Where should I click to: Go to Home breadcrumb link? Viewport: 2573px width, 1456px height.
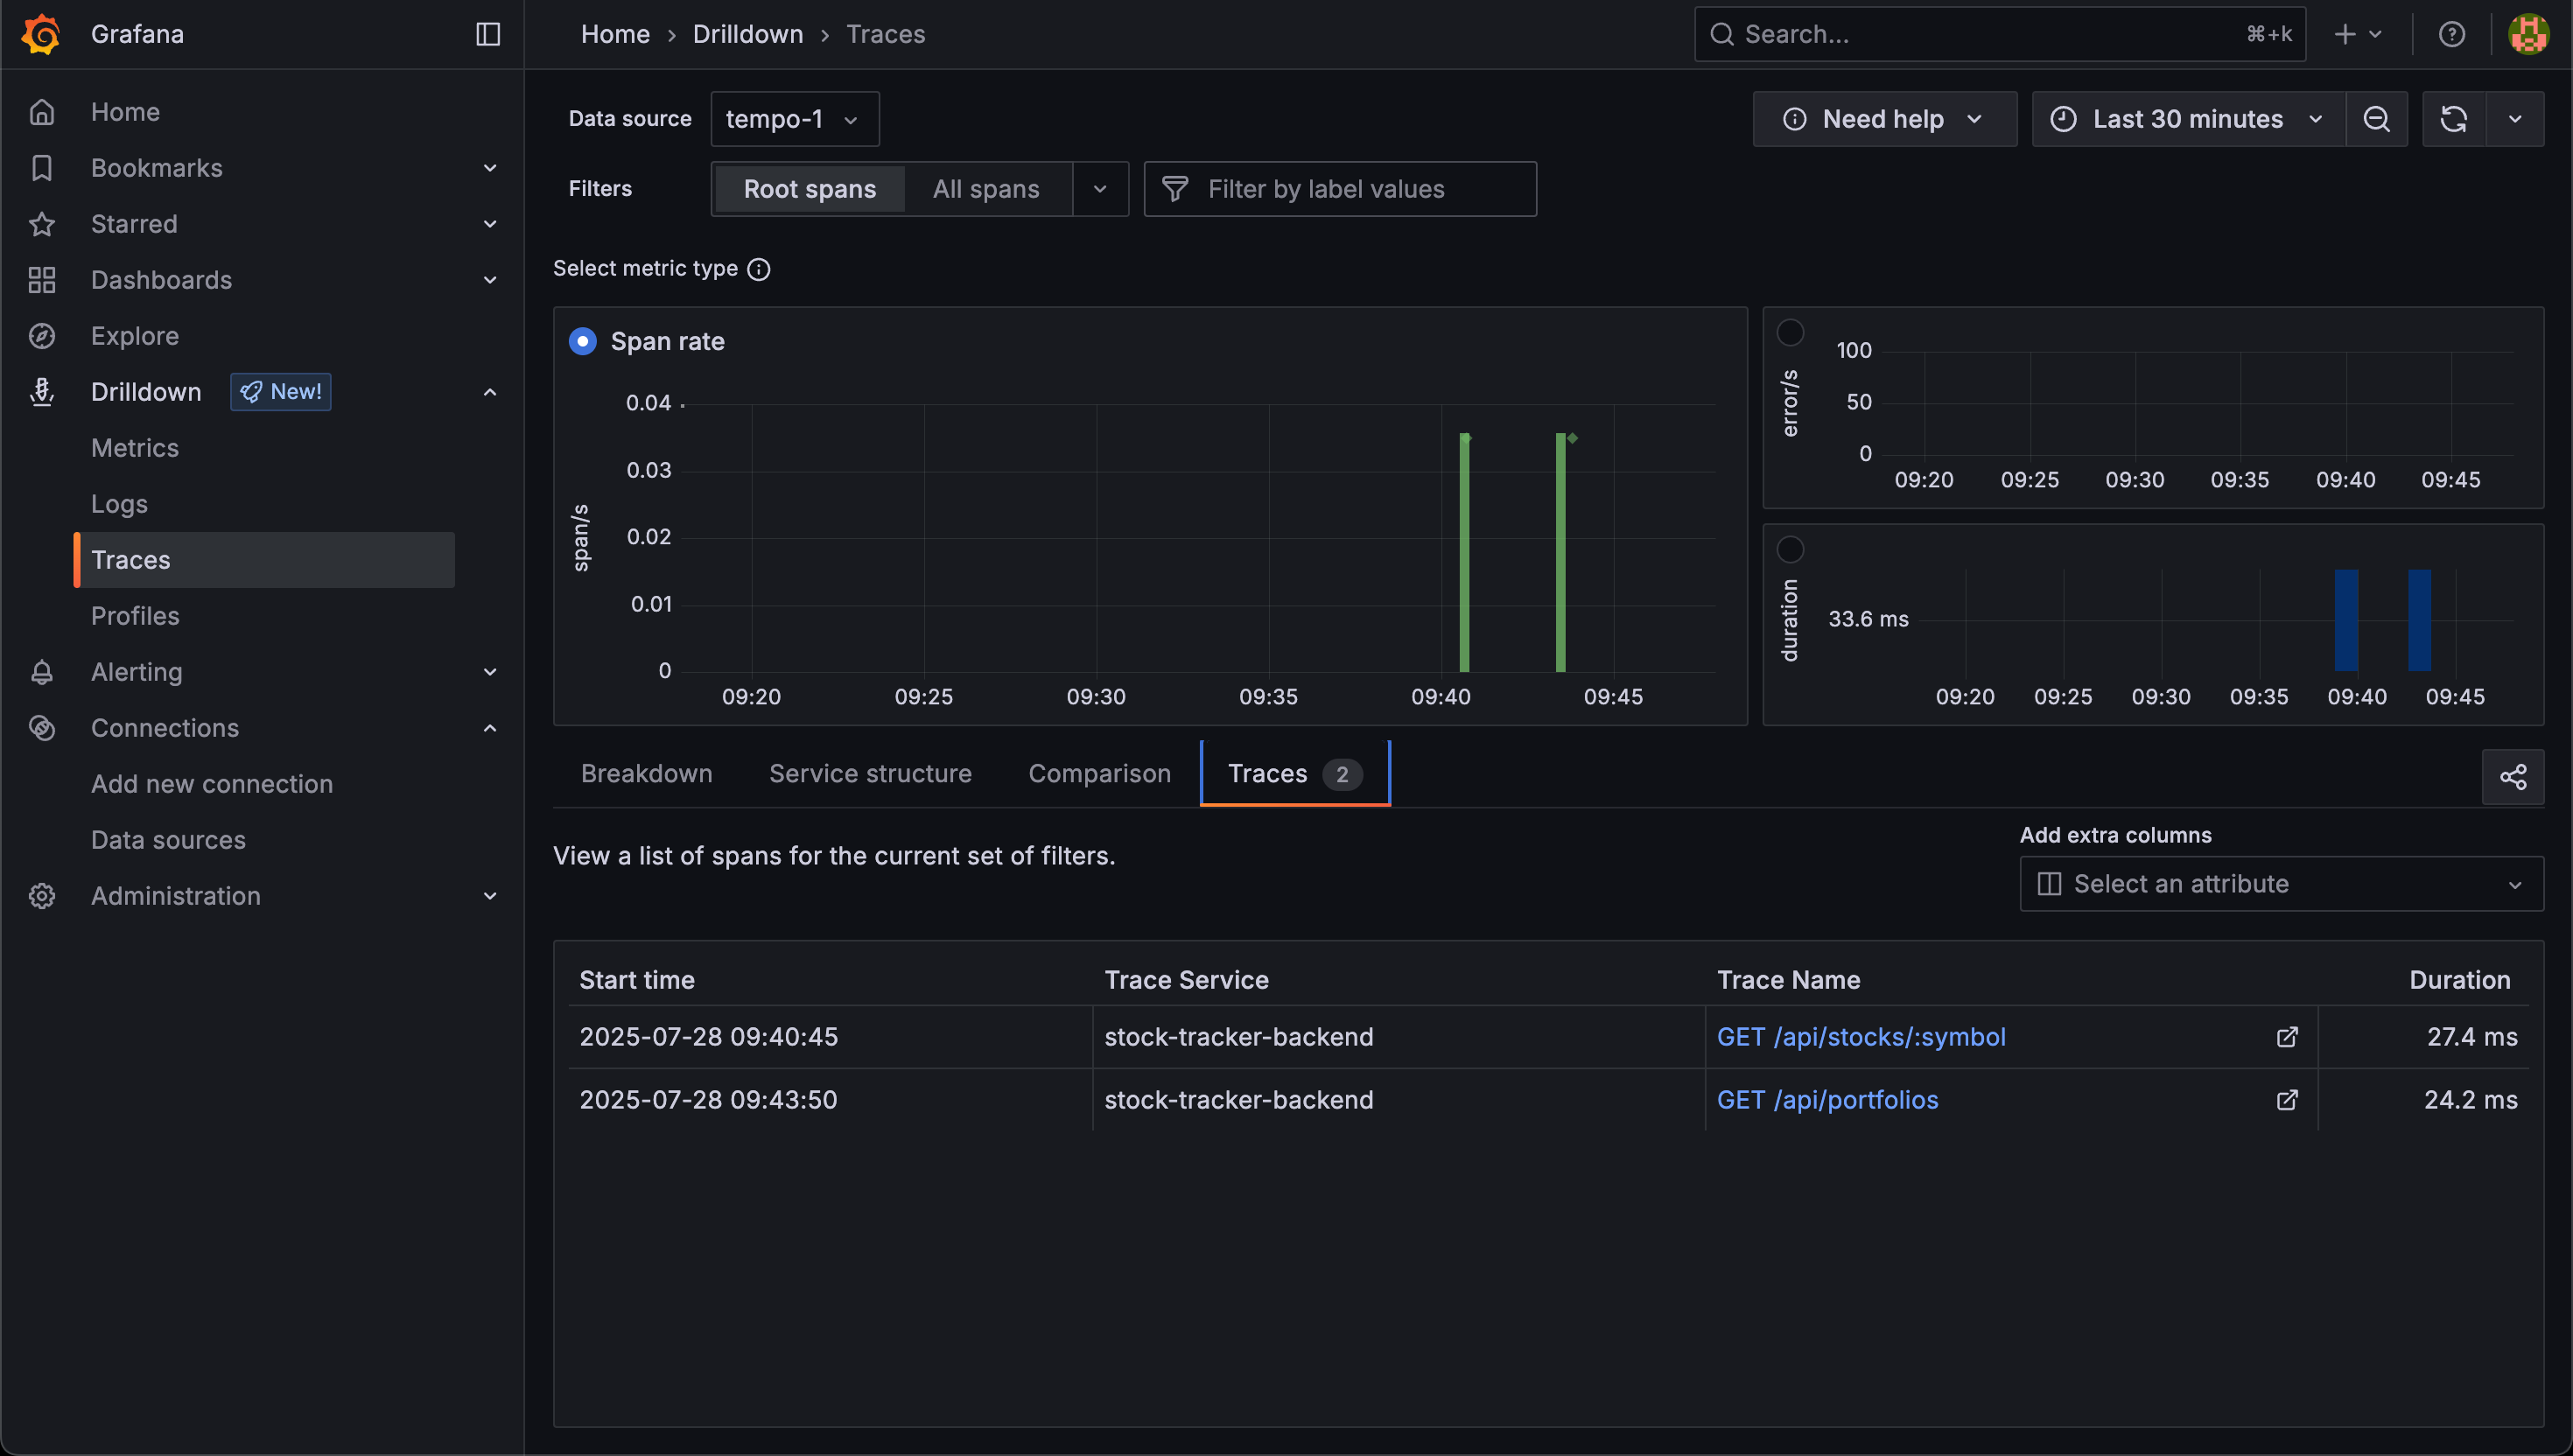tap(615, 34)
